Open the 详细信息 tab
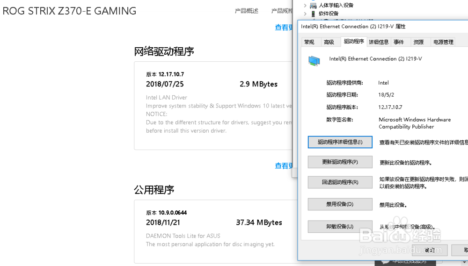The height and width of the screenshot is (266, 468). (x=379, y=42)
